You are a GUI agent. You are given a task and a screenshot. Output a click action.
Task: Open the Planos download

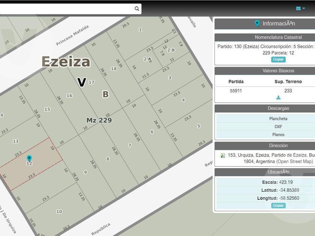click(278, 134)
